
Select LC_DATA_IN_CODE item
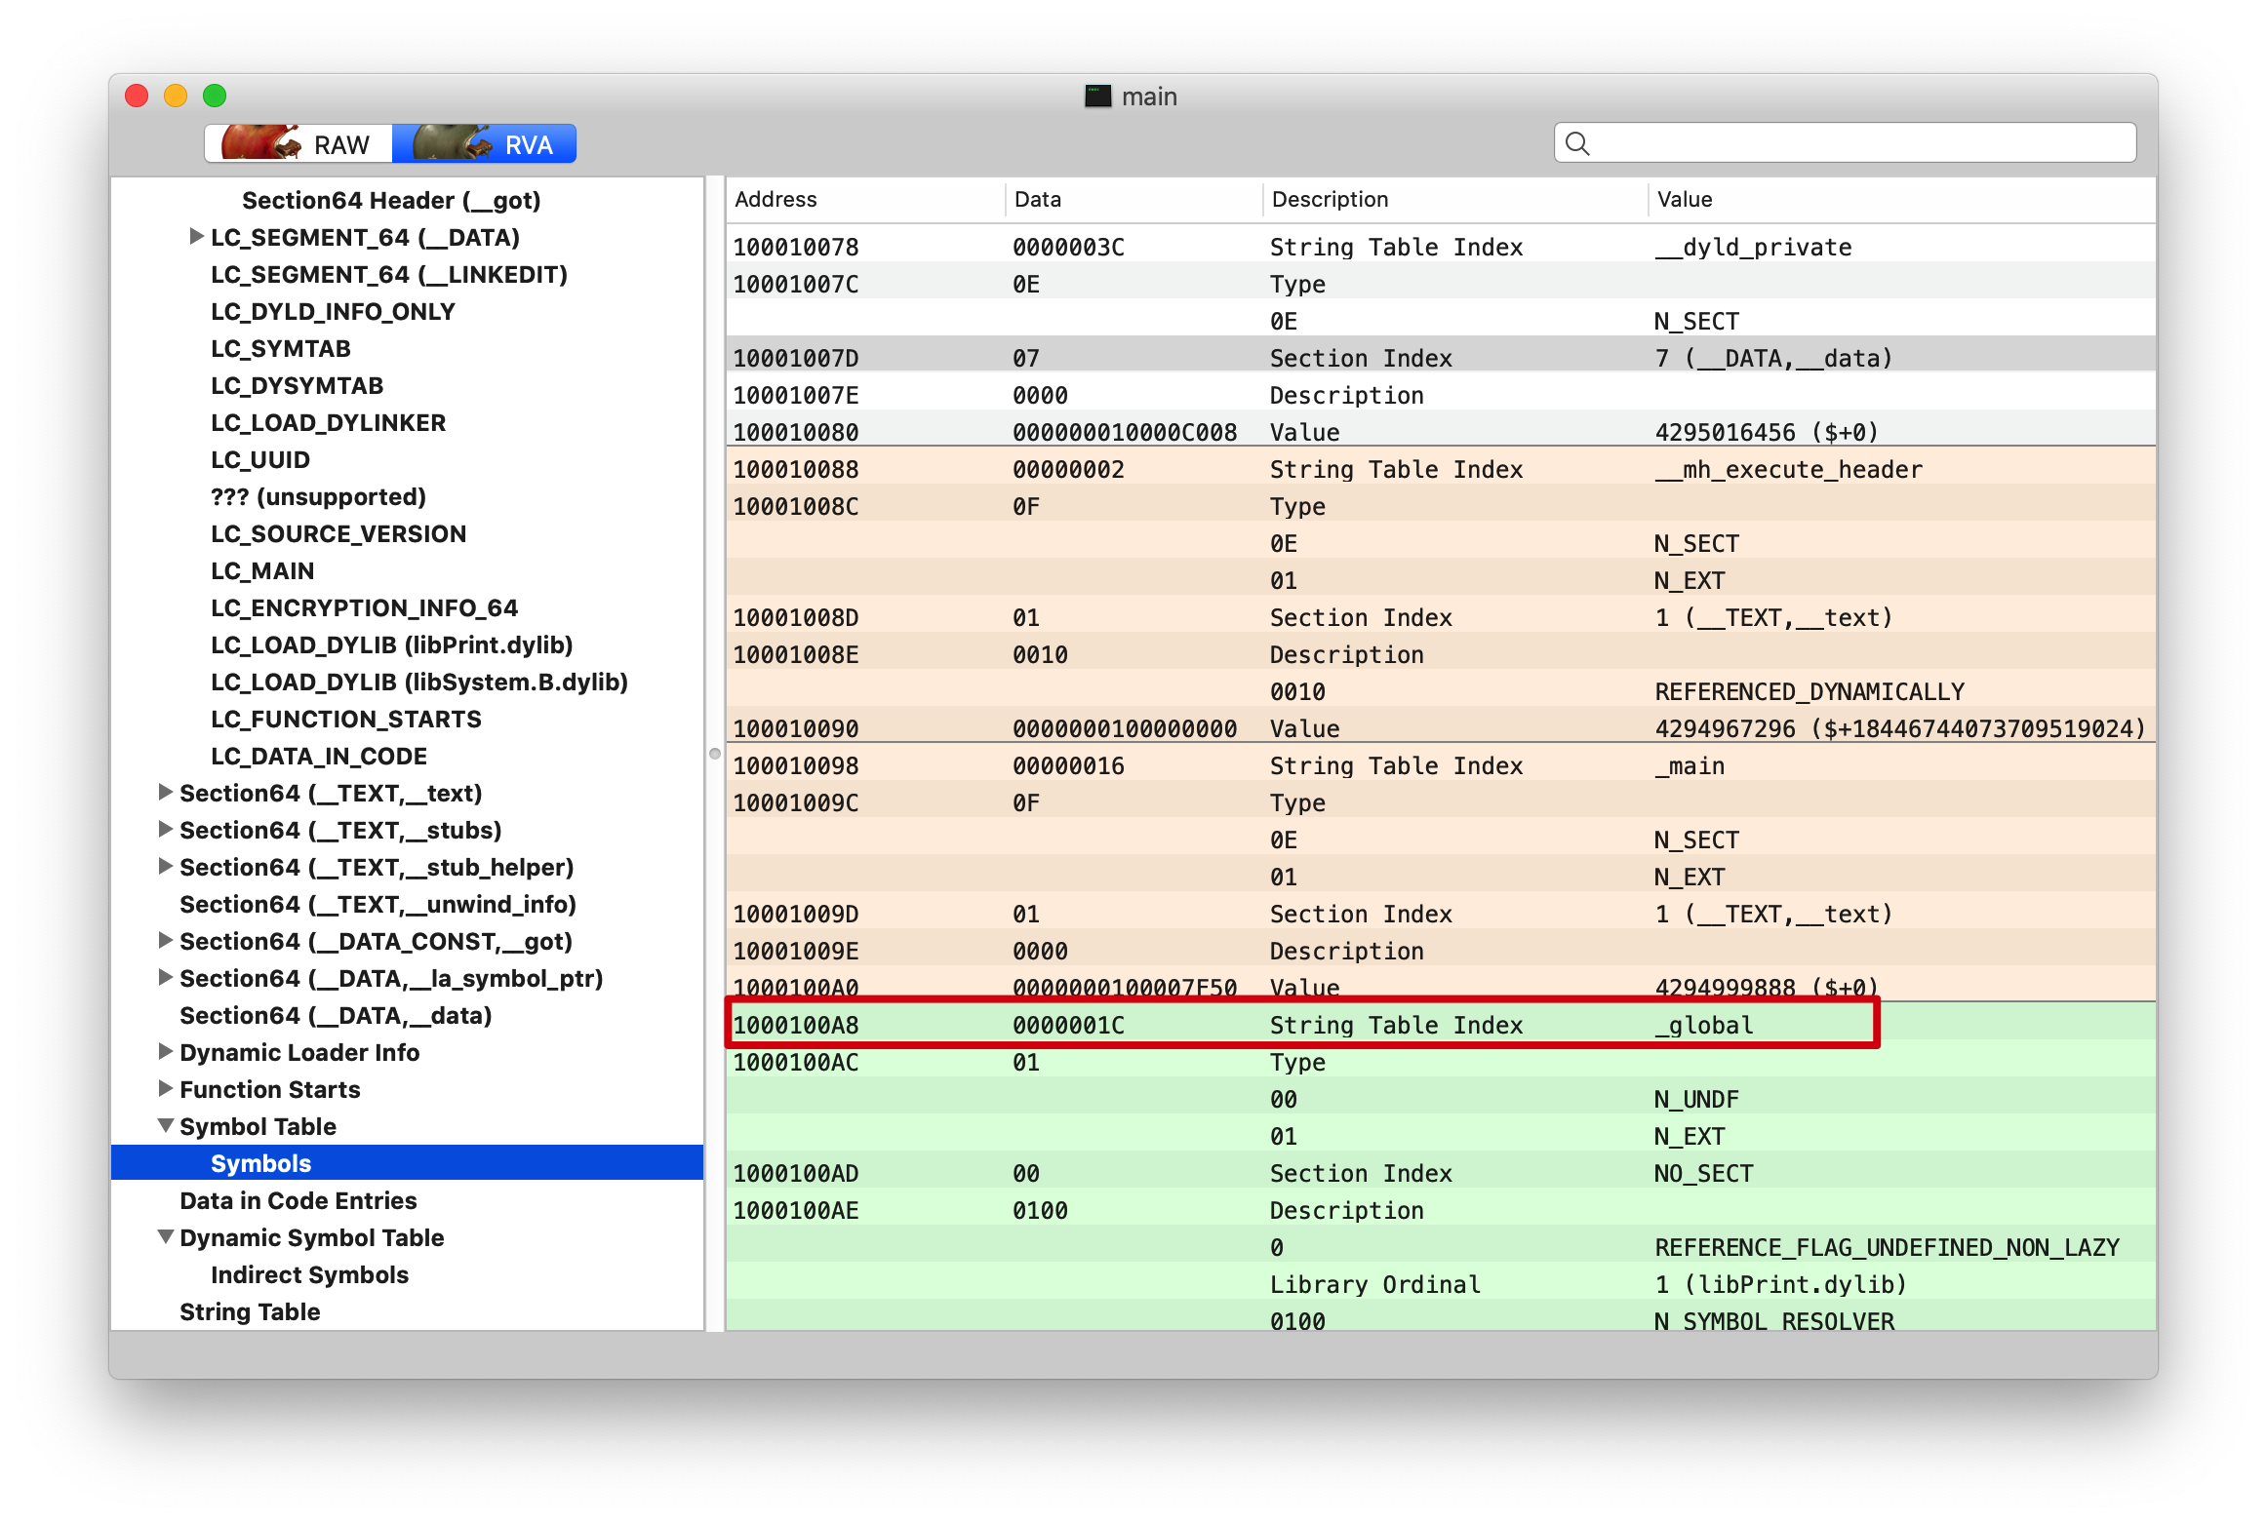point(319,756)
